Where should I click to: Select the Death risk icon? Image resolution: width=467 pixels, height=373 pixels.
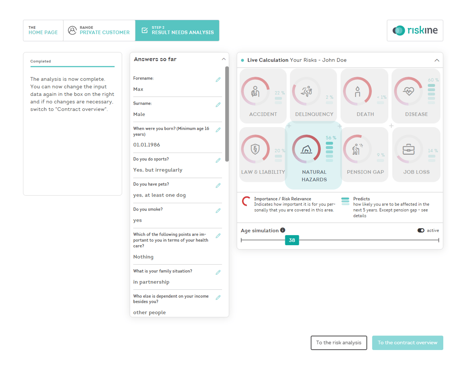point(358,91)
